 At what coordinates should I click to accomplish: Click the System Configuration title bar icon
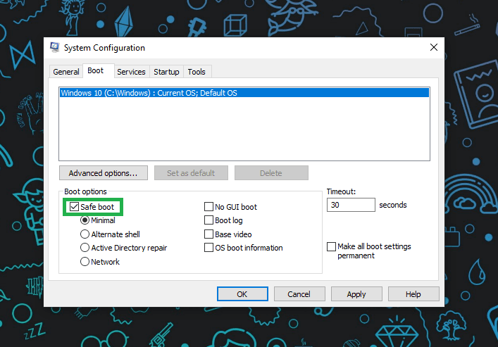coord(55,47)
